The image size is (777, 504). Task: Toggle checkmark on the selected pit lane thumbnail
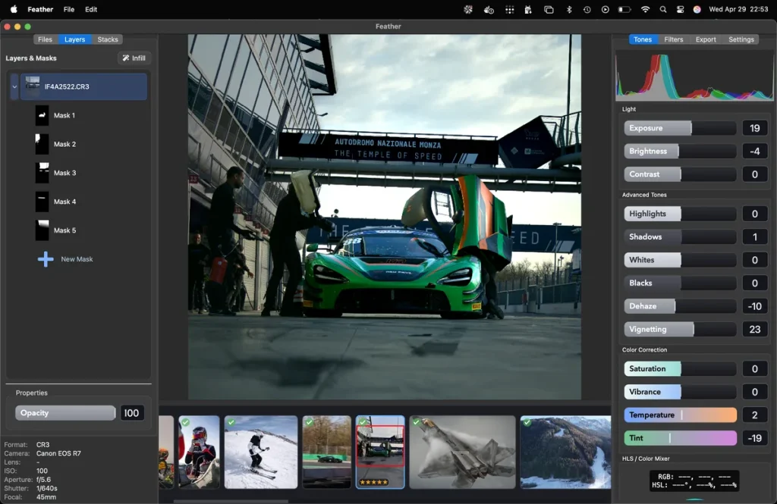(363, 422)
